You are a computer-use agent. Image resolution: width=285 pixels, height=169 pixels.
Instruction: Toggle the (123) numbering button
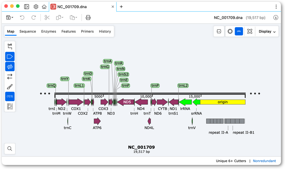(10, 96)
